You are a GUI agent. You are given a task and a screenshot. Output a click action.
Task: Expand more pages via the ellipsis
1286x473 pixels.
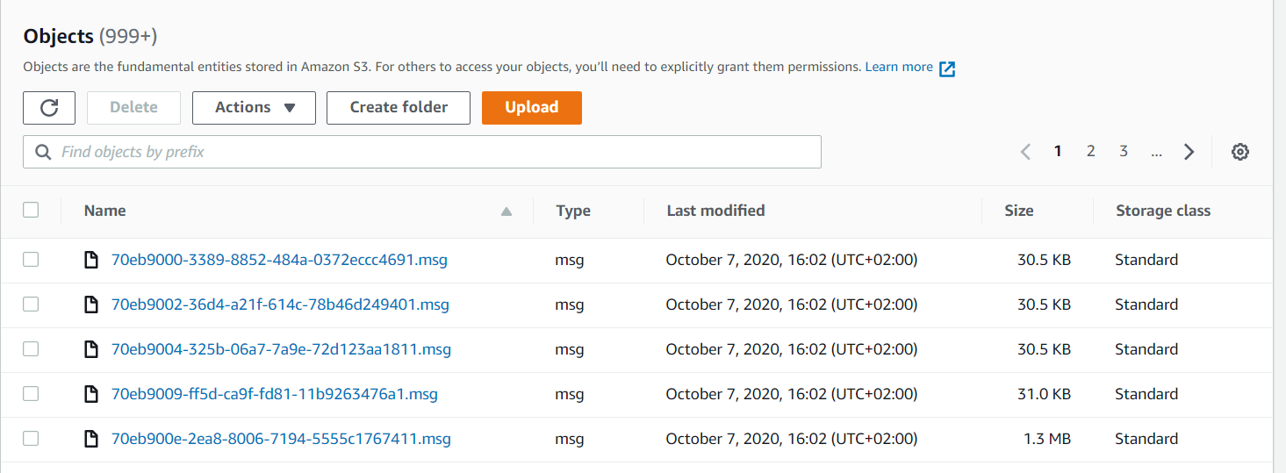(1156, 152)
